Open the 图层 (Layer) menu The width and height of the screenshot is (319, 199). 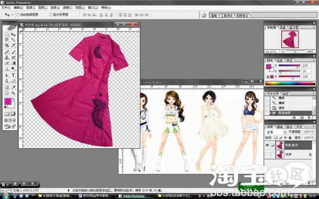[x=43, y=8]
